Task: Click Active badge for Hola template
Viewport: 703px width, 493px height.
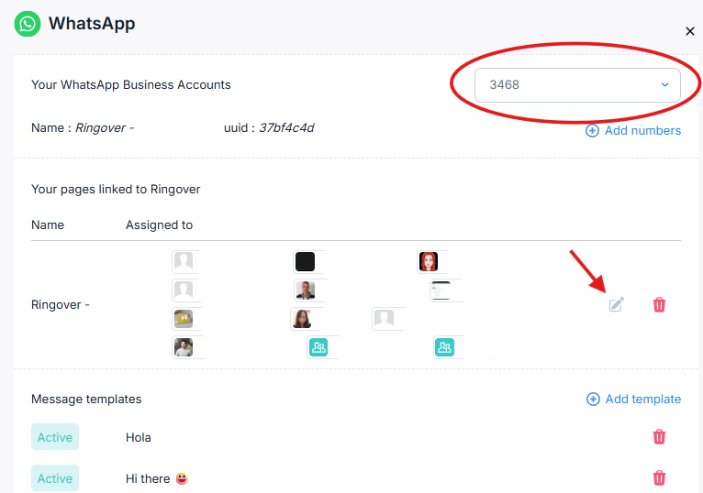Action: pos(55,436)
